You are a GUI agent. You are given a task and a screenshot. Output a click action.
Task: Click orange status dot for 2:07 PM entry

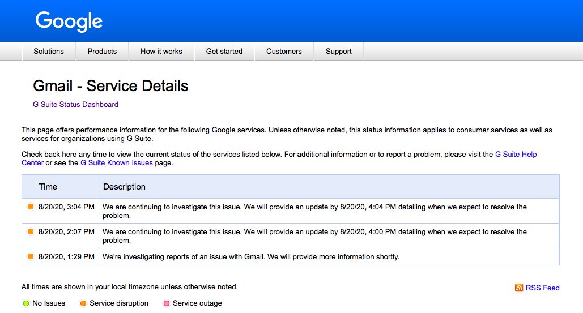31,231
